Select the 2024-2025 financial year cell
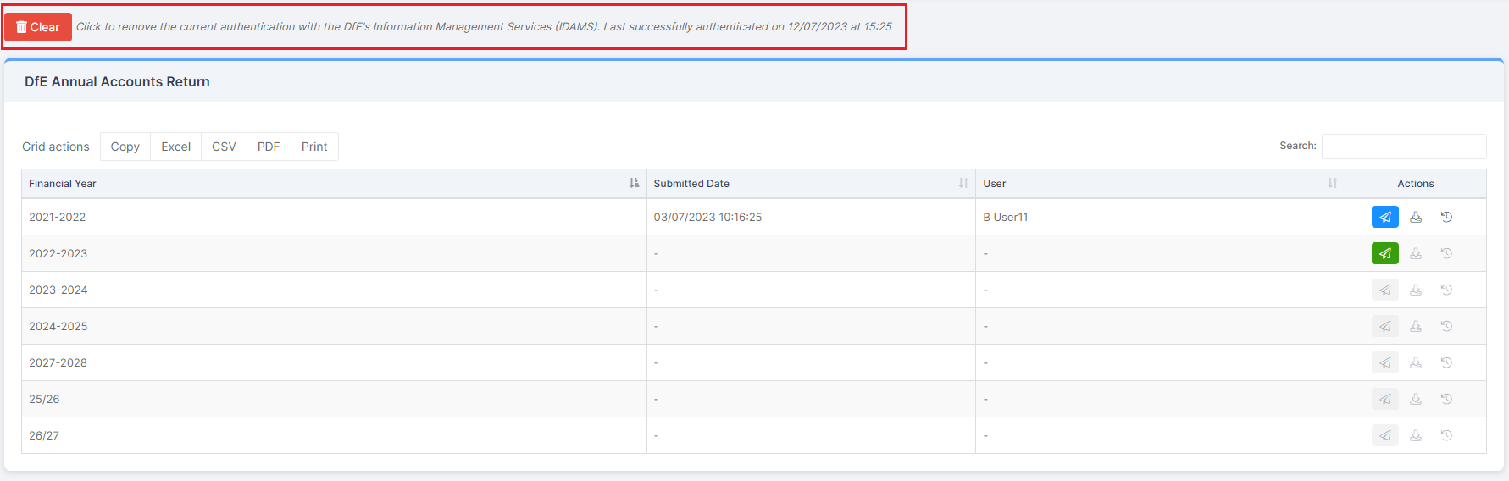This screenshot has height=481, width=1509. coord(334,326)
